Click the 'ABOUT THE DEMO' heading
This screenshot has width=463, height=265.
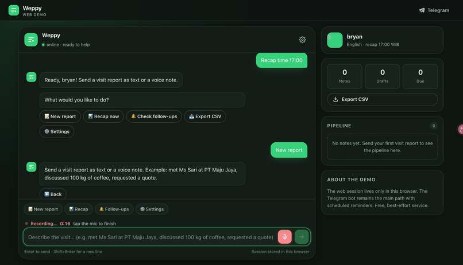pos(351,180)
